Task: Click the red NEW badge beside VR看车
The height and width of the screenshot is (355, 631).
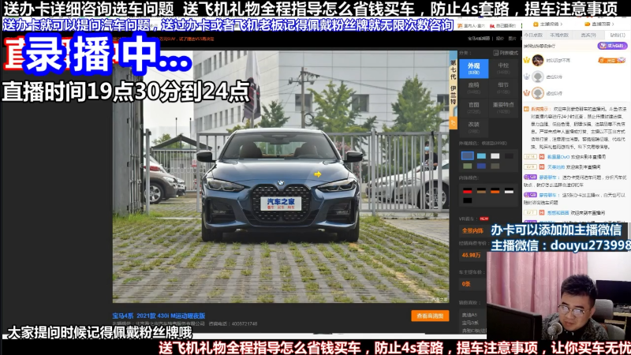Action: coord(484,219)
